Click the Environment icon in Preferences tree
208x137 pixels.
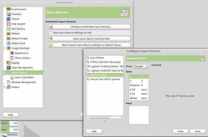pos(9,9)
